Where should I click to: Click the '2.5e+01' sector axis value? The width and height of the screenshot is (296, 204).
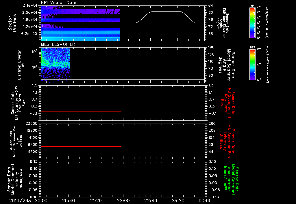tap(30, 12)
